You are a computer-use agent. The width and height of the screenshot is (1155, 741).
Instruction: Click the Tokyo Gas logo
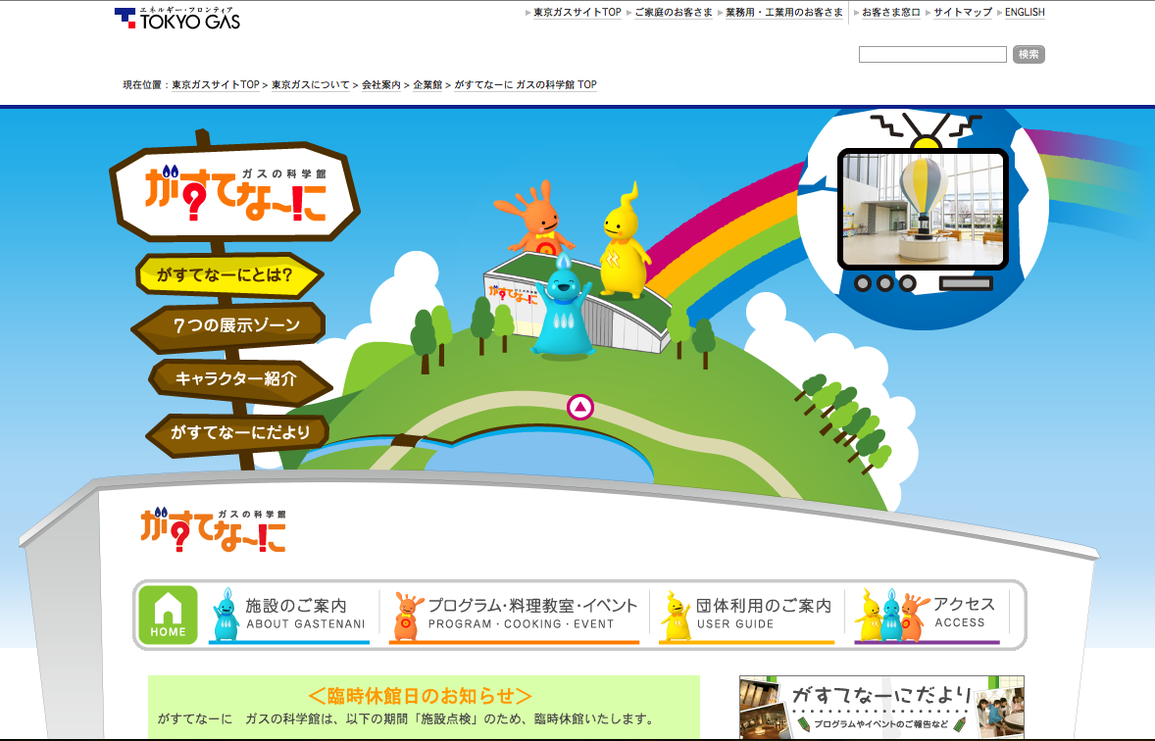pyautogui.click(x=177, y=18)
